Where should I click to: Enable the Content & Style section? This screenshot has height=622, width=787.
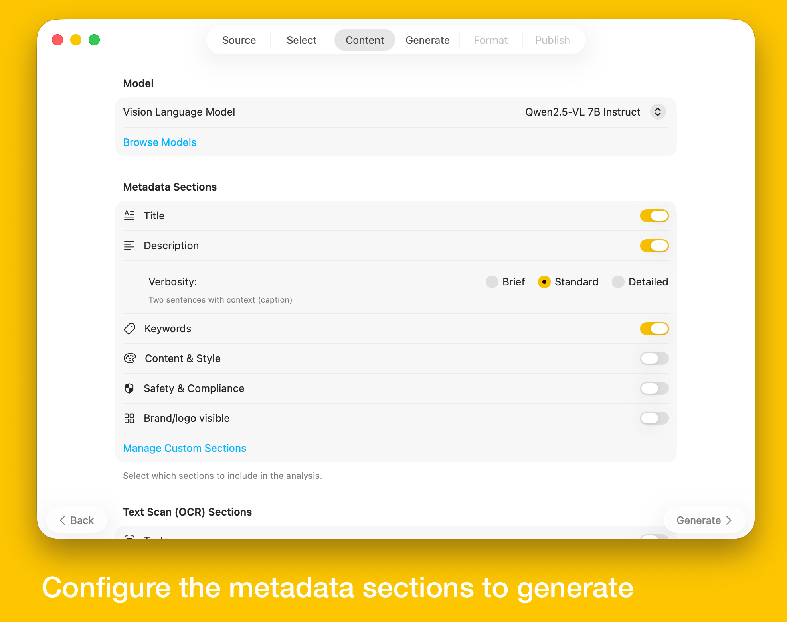pyautogui.click(x=654, y=358)
